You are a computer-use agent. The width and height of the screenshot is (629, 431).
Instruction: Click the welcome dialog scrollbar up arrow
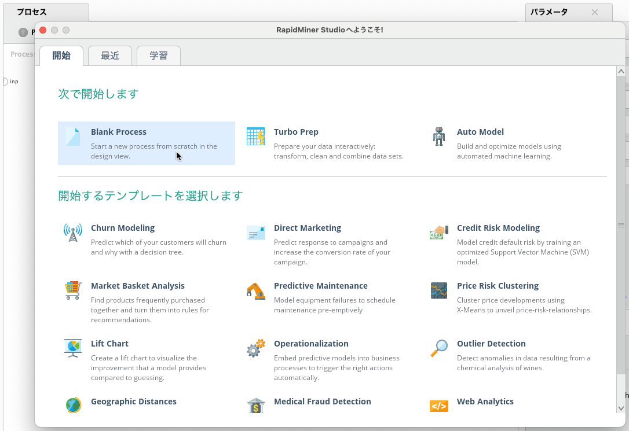tap(621, 71)
